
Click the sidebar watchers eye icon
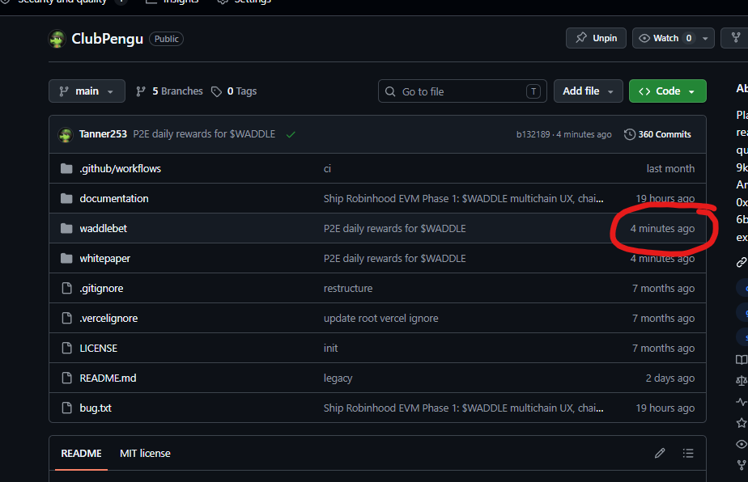742,444
